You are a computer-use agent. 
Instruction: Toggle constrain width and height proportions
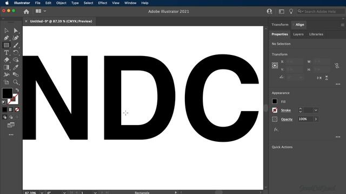(337, 66)
